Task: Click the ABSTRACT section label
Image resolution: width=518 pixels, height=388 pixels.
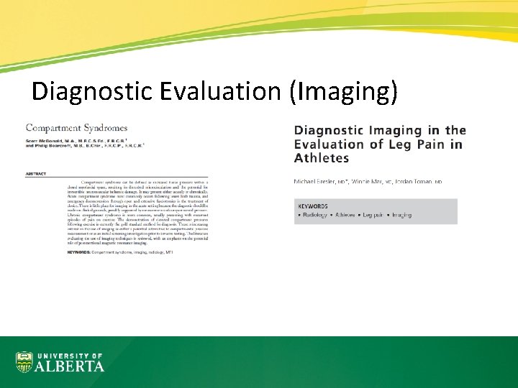Action: [36, 174]
